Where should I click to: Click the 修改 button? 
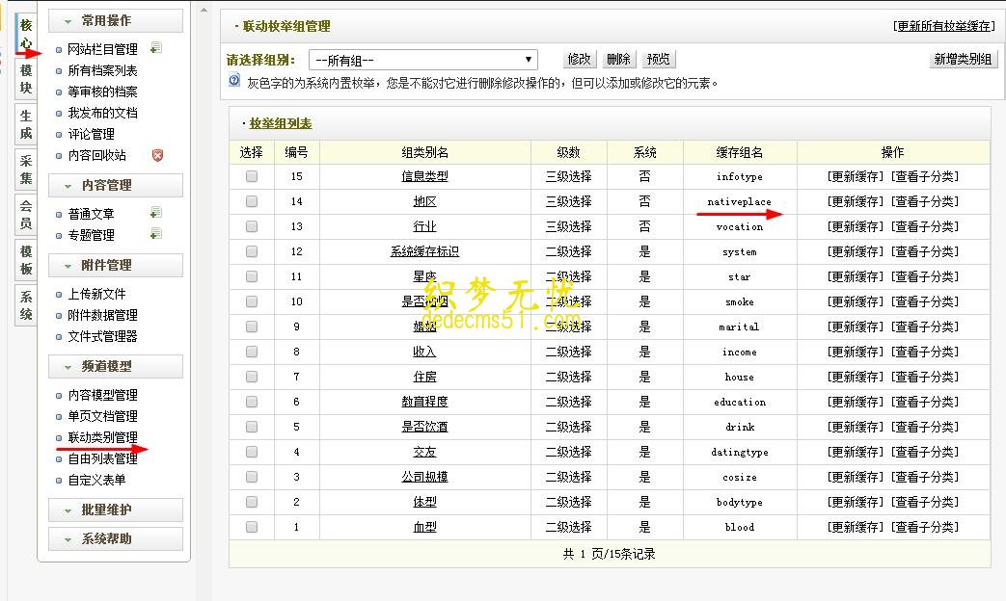(578, 59)
